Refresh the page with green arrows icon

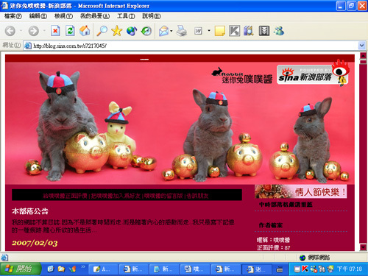tap(70, 31)
